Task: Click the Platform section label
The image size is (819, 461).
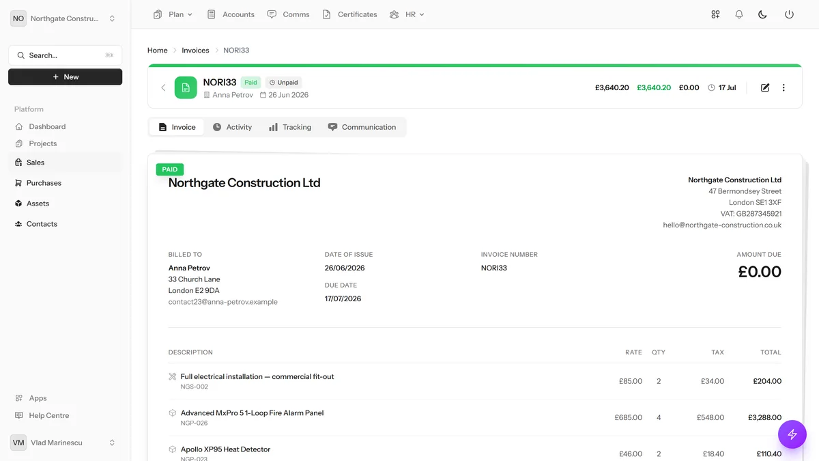Action: [29, 109]
